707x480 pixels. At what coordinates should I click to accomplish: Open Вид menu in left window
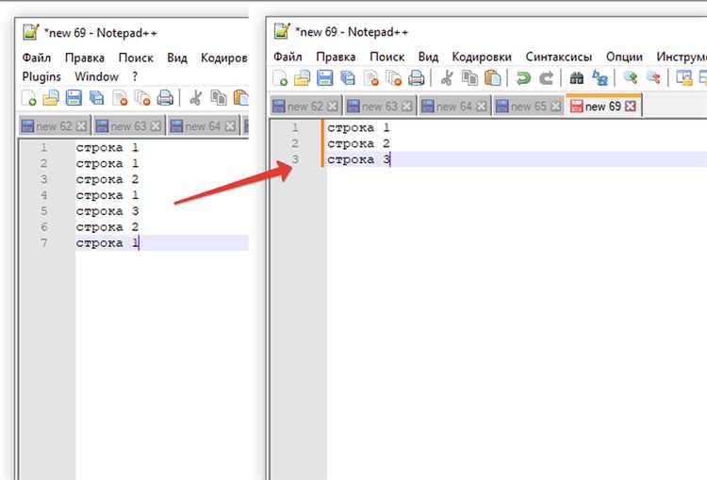(177, 58)
